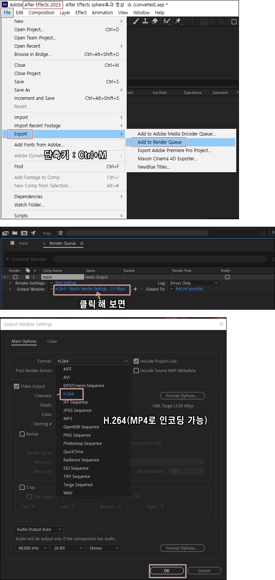
Task: Open the Render Queue panel menu icon
Action: click(x=82, y=243)
